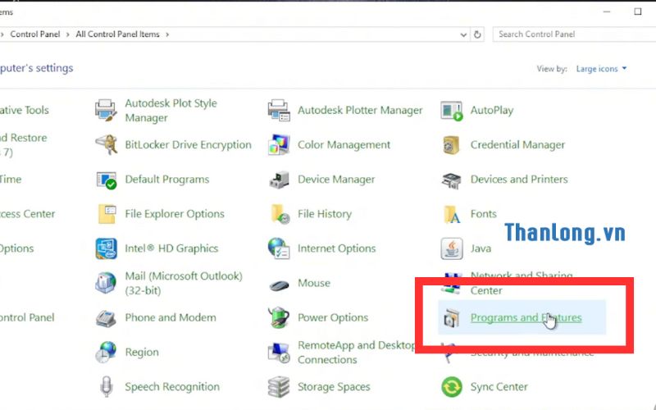Click the Internet Options globe icon

279,248
